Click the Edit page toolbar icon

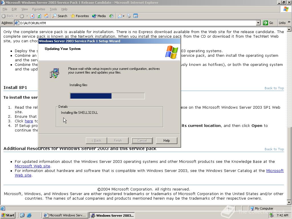tap(136, 16)
